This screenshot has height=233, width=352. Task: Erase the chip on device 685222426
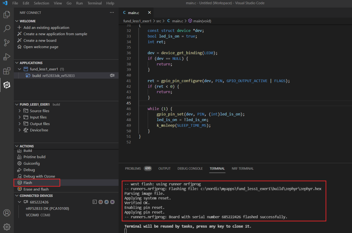click(x=101, y=202)
